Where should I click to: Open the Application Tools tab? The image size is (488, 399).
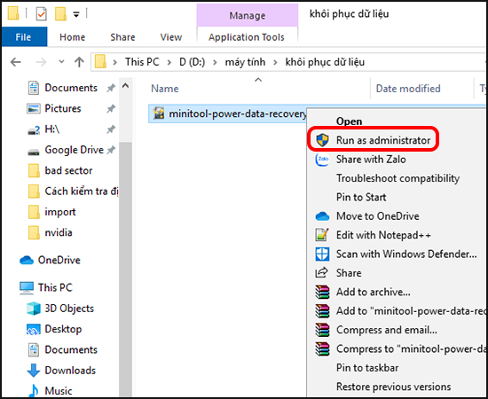(x=247, y=37)
